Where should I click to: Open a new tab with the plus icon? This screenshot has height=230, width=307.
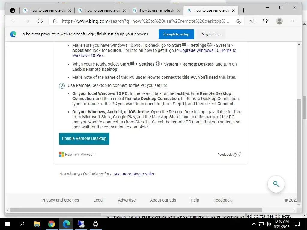coord(243,10)
